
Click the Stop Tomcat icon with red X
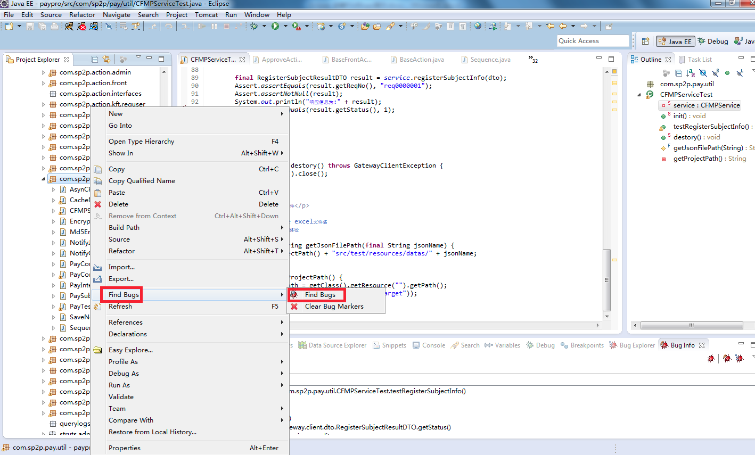81,26
